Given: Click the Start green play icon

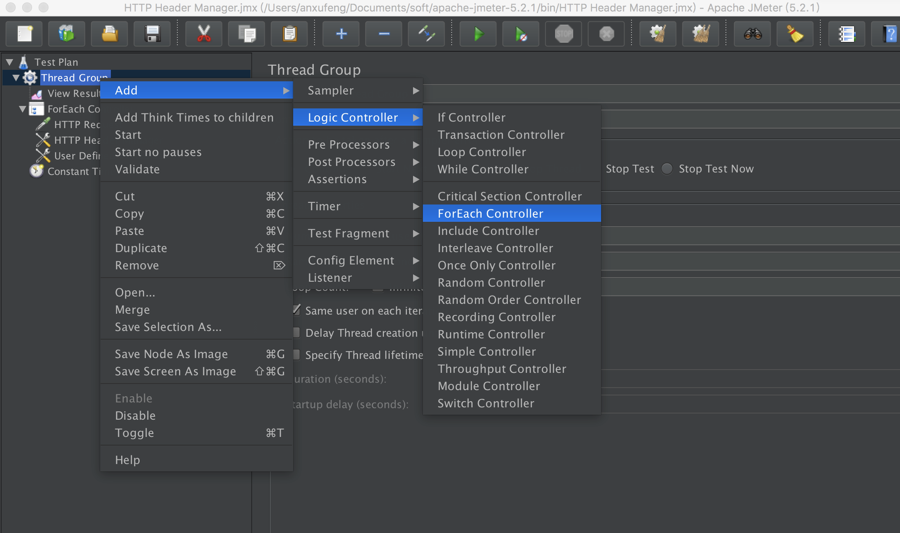Looking at the screenshot, I should tap(478, 34).
